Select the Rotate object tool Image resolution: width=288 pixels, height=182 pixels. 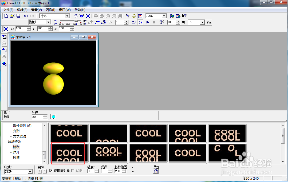tap(82, 16)
